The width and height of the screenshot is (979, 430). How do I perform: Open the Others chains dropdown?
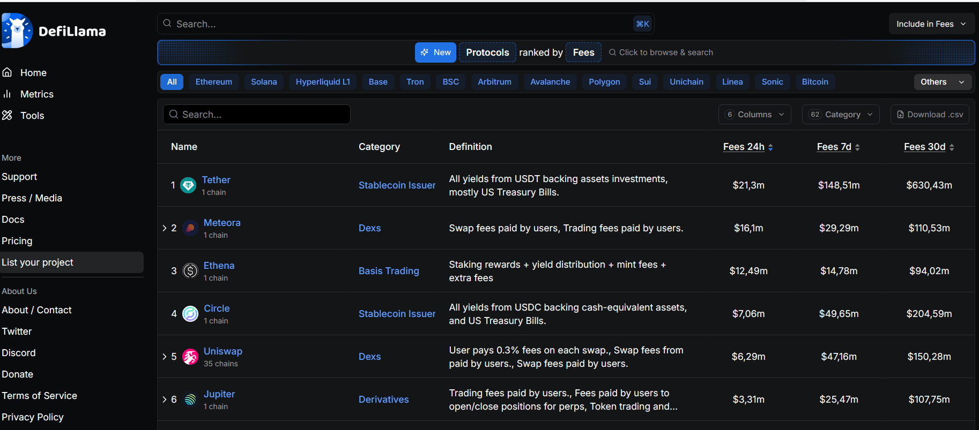[942, 82]
